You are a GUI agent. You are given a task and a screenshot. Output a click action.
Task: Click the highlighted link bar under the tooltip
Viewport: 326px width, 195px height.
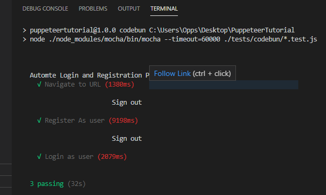point(224,84)
